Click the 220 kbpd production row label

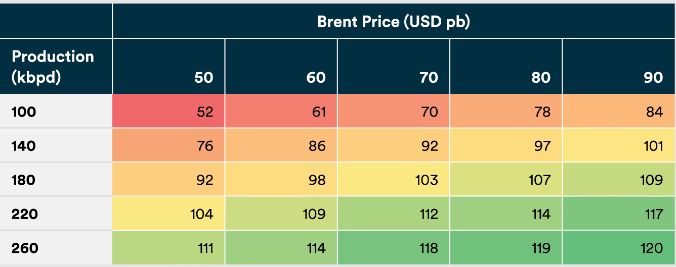pyautogui.click(x=25, y=214)
